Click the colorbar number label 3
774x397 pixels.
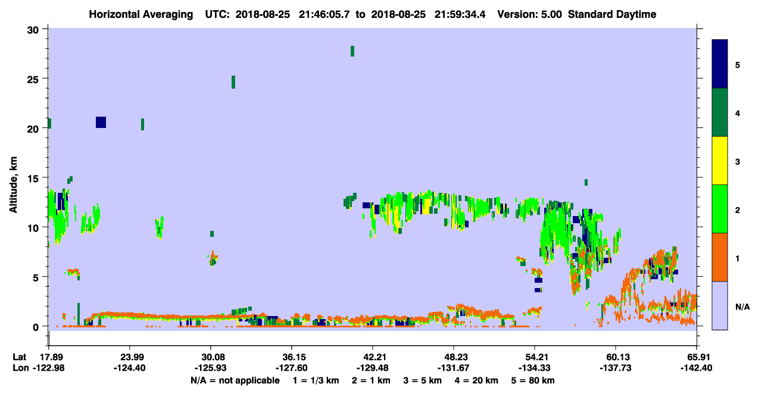pyautogui.click(x=738, y=161)
